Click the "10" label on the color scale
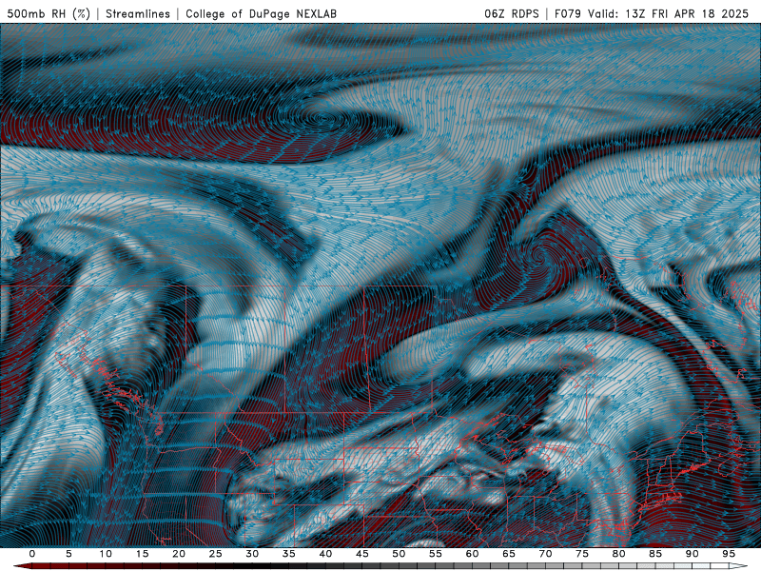The height and width of the screenshot is (571, 761). 106,554
